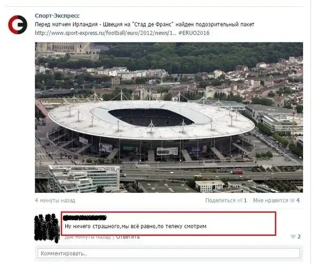
Task: Click the Спорт-Экспресс round logo avatar
Action: coord(17,24)
